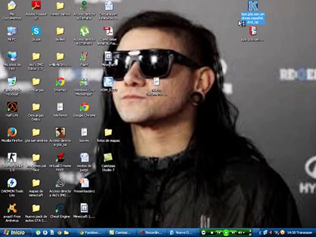Image resolution: width=316 pixels, height=237 pixels.
Task: Click the Inicio start button
Action: point(14,232)
